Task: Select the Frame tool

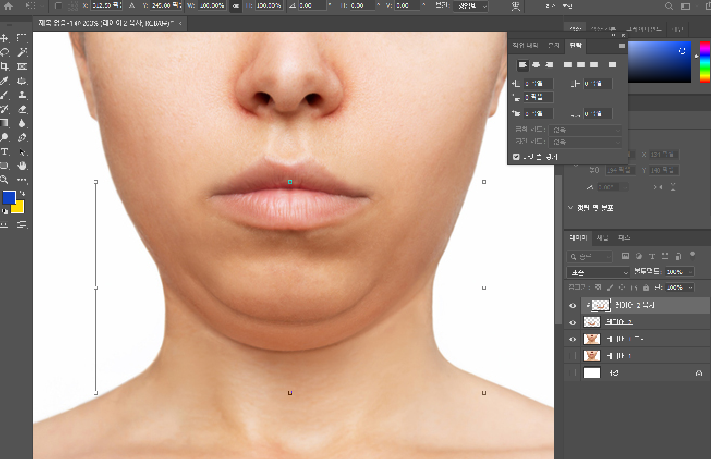Action: [22, 66]
